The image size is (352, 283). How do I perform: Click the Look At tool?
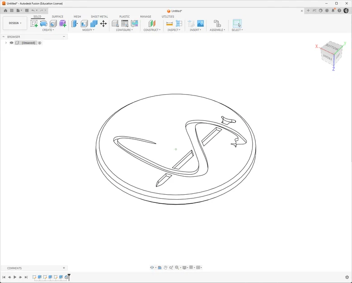[x=160, y=268]
